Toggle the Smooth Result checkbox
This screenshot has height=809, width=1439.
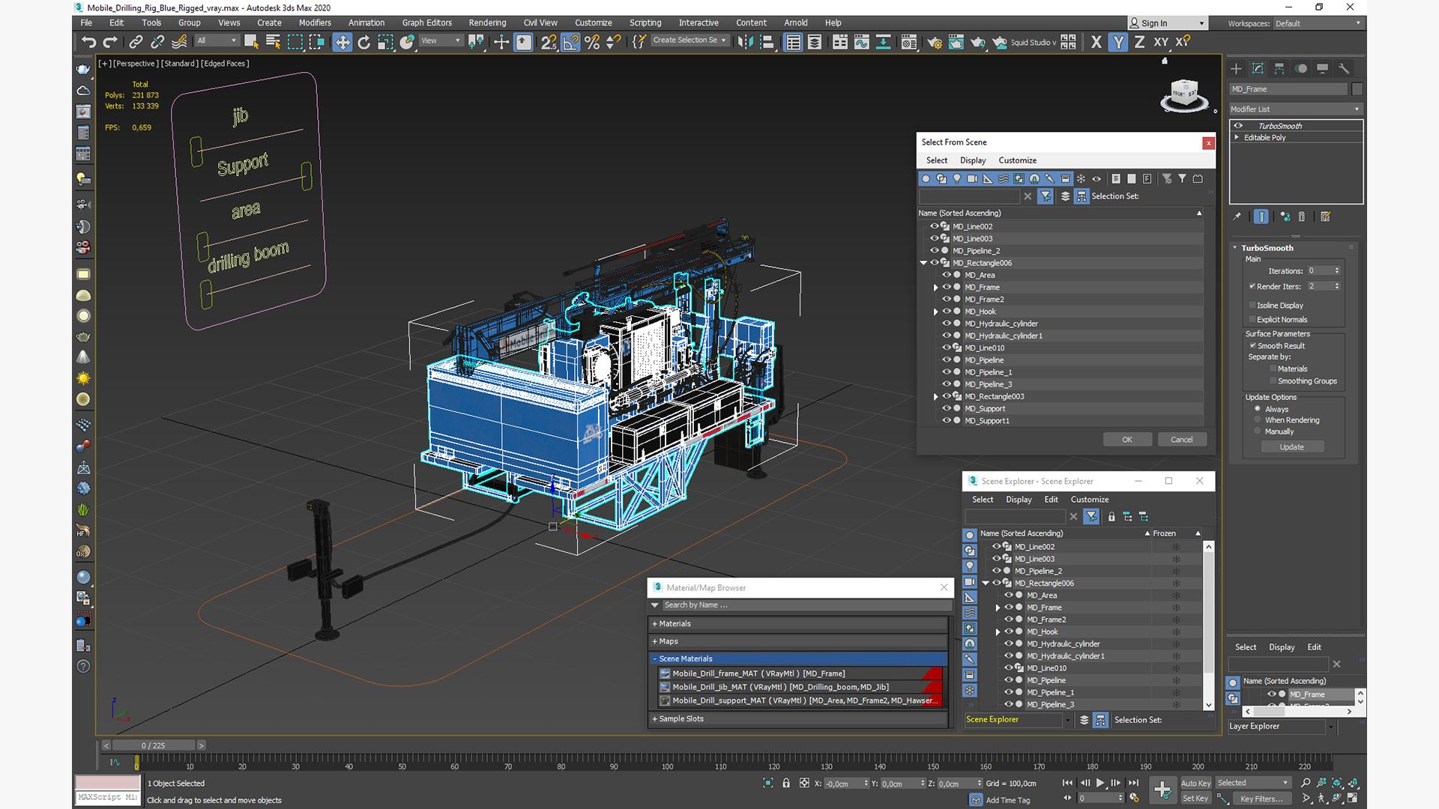[x=1252, y=345]
